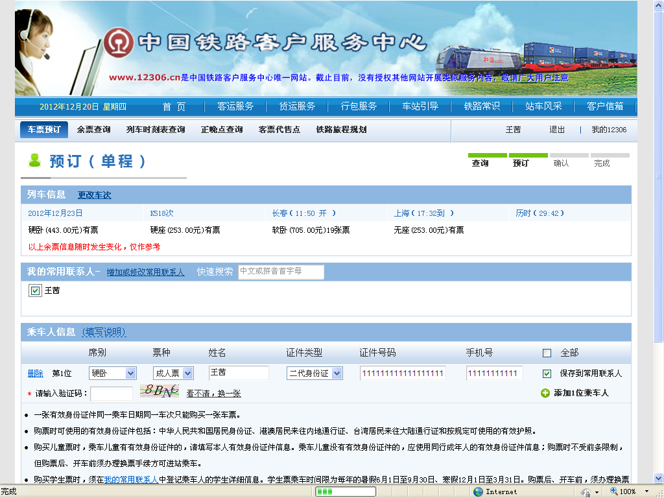Click the green plus icon for 添加1位乘车人
The image size is (664, 498).
coord(545,394)
